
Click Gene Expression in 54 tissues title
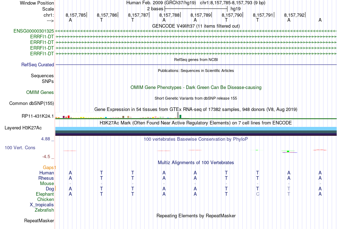196,109
